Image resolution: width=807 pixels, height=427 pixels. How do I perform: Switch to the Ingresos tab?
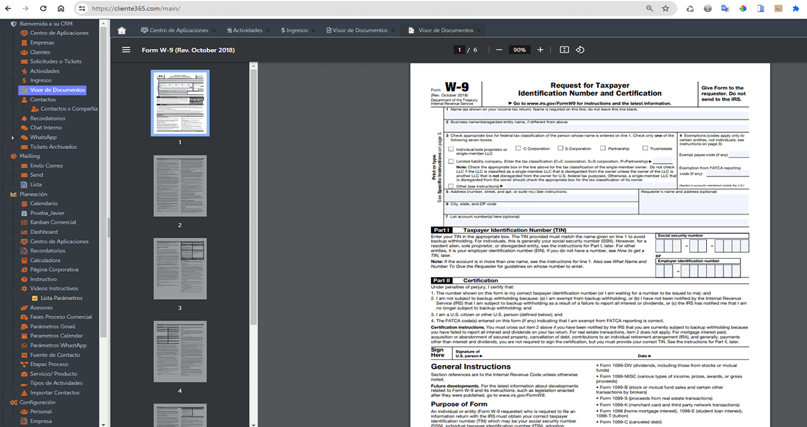click(x=295, y=30)
